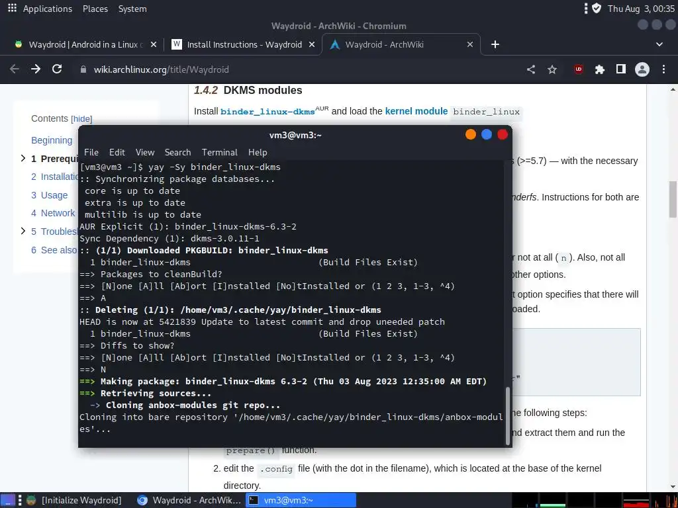Open the Initialize Waydroid taskbar window
The height and width of the screenshot is (508, 678).
pyautogui.click(x=74, y=500)
